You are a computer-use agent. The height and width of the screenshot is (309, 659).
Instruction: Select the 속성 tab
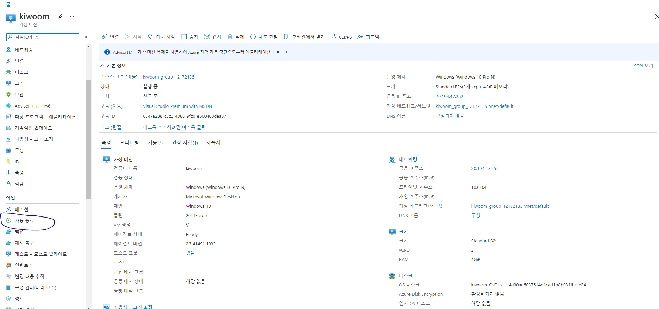tap(106, 142)
